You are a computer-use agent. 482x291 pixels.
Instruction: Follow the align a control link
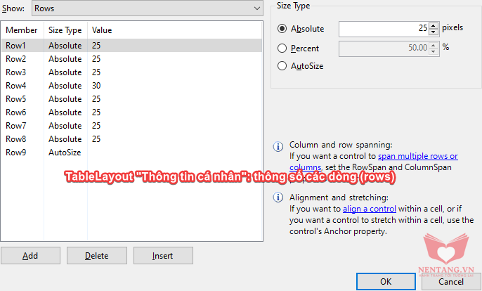click(369, 209)
